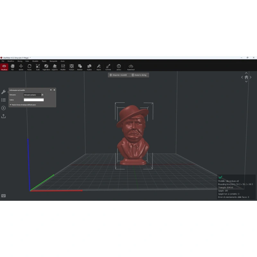Open the Supporto supports tool
Screen dimensions: 257x257
pyautogui.click(x=55, y=67)
